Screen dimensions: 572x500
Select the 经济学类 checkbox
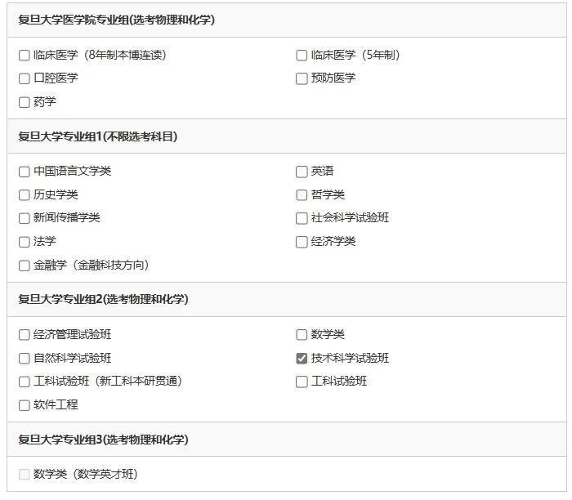click(x=302, y=242)
